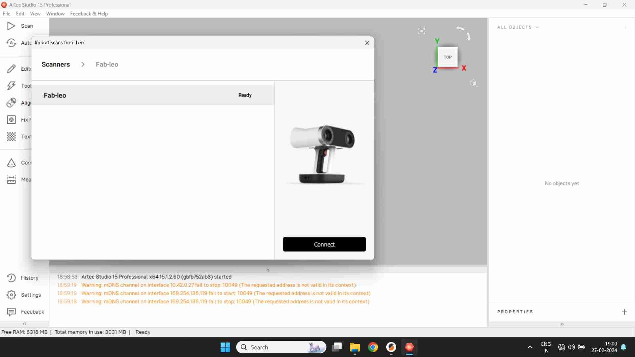Open the Align tool icon
Viewport: 635px width, 357px height.
(x=11, y=103)
